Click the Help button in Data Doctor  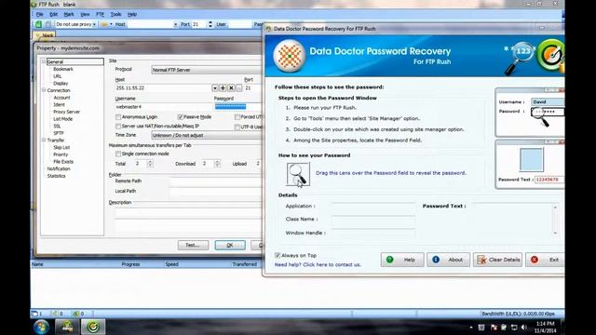(x=402, y=260)
